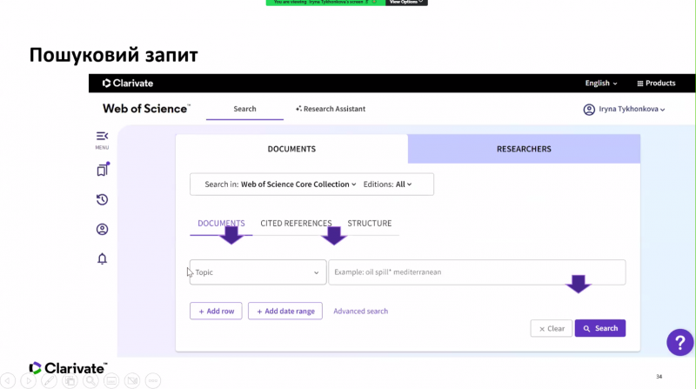Image resolution: width=696 pixels, height=389 pixels.
Task: Toggle subtitles slideshow control
Action: coord(111,380)
